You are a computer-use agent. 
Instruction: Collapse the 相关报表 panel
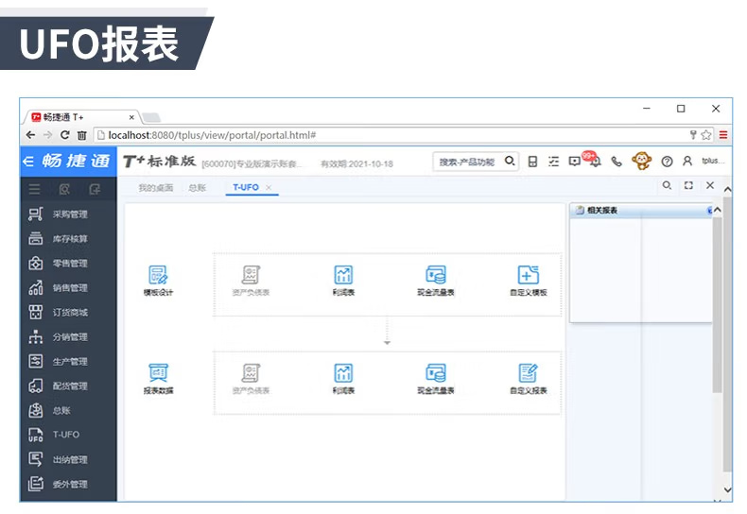709,210
